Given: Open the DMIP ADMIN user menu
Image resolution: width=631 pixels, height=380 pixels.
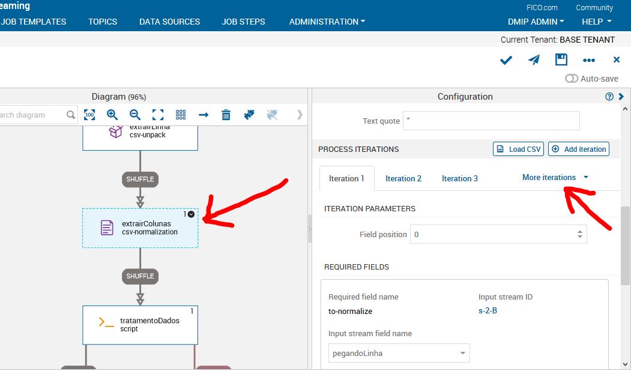Looking at the screenshot, I should coord(536,22).
